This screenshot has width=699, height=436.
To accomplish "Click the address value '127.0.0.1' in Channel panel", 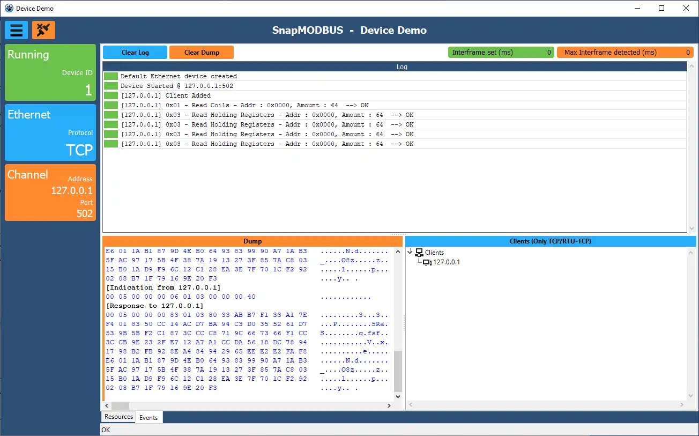I will [x=72, y=190].
